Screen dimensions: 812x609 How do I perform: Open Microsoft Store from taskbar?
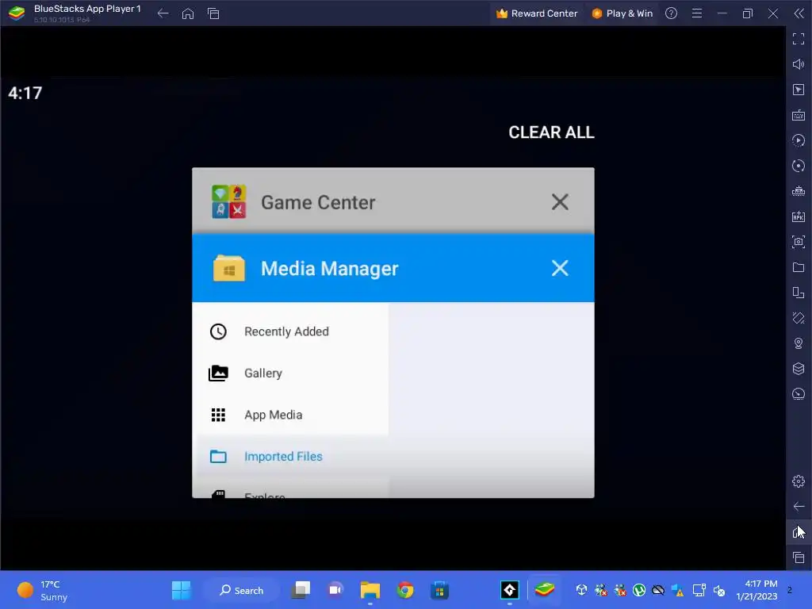(x=439, y=590)
